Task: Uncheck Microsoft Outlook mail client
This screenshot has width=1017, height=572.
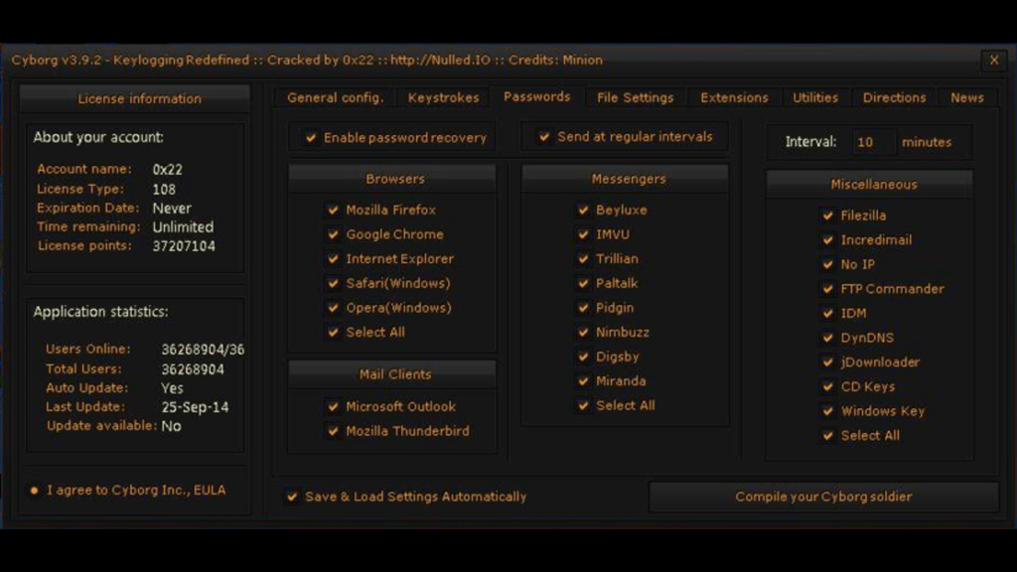Action: pyautogui.click(x=334, y=406)
